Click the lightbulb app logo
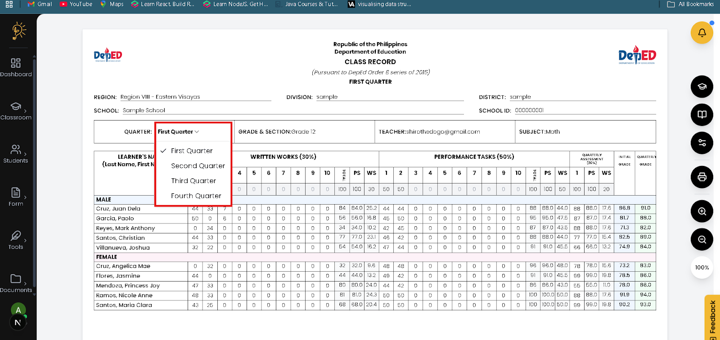This screenshot has width=720, height=340. tap(18, 31)
